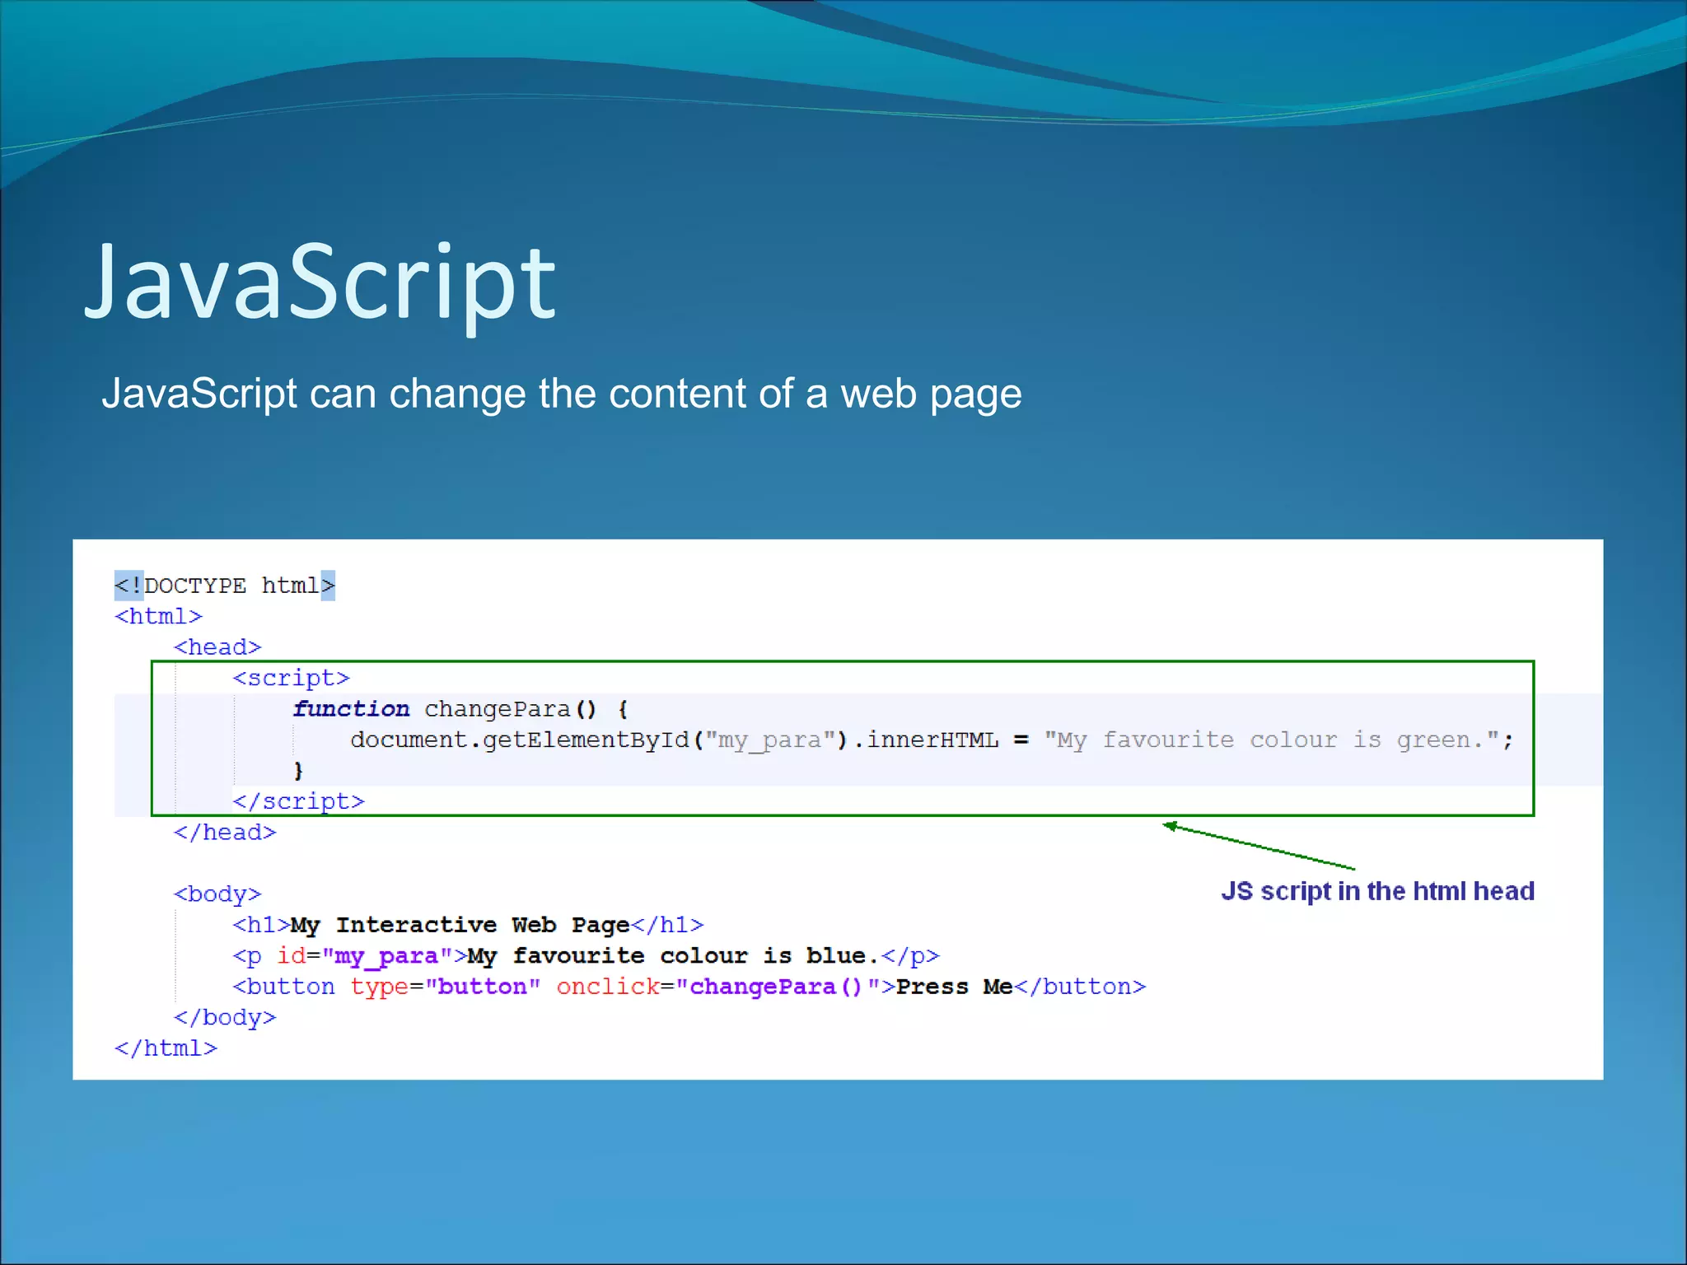Click the opening <head> tag

coord(217,647)
